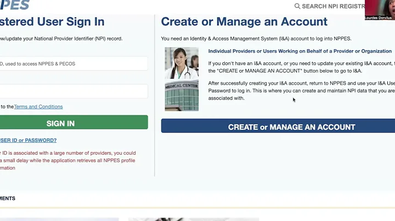Click the NPPES logo
The width and height of the screenshot is (395, 221).
15,5
